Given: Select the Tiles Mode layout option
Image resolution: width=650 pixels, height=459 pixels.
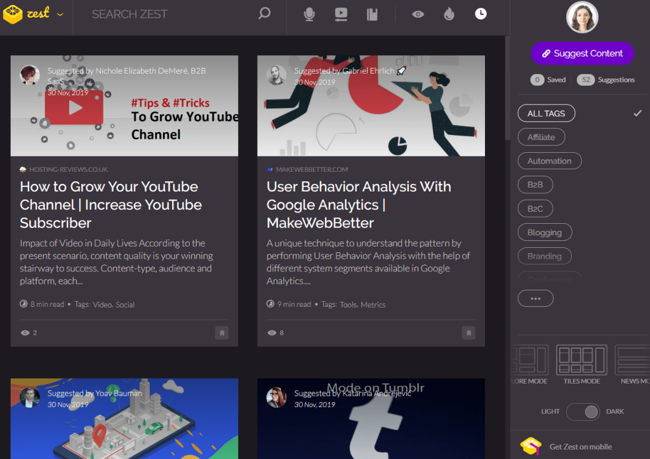Looking at the screenshot, I should point(581,365).
